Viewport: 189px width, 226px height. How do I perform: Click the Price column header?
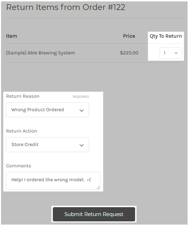tap(129, 36)
